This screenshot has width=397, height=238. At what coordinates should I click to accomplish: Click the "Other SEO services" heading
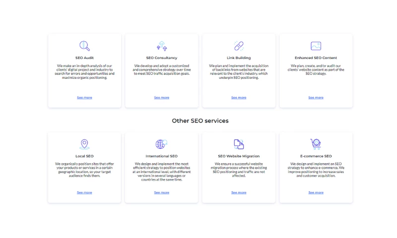pos(200,120)
